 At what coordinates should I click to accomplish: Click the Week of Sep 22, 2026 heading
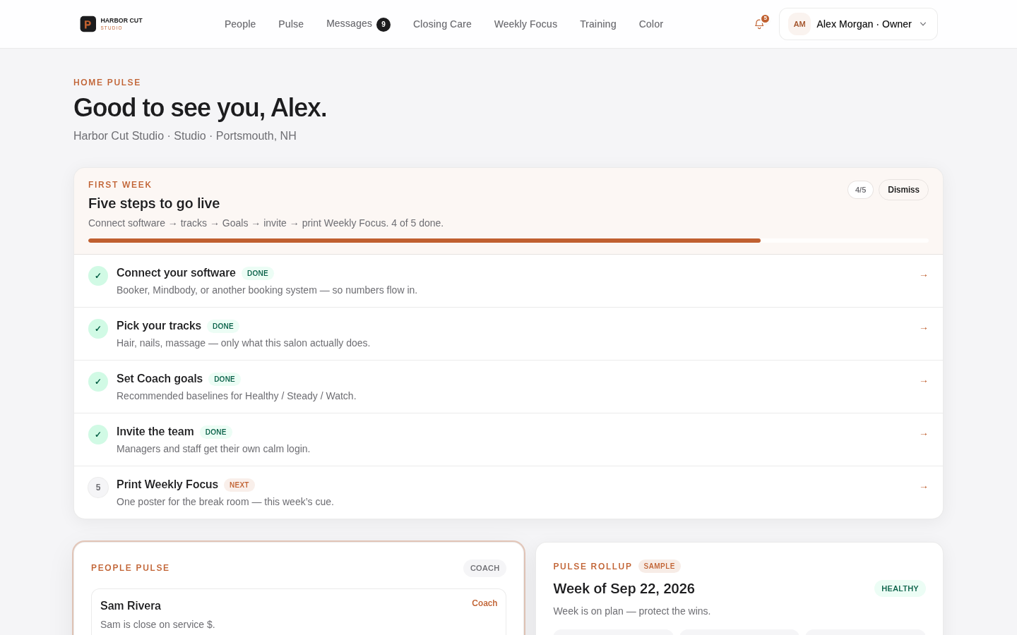[x=624, y=588]
